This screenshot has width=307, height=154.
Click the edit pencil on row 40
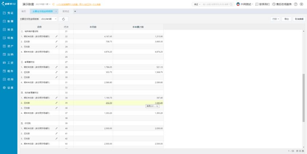56,128
